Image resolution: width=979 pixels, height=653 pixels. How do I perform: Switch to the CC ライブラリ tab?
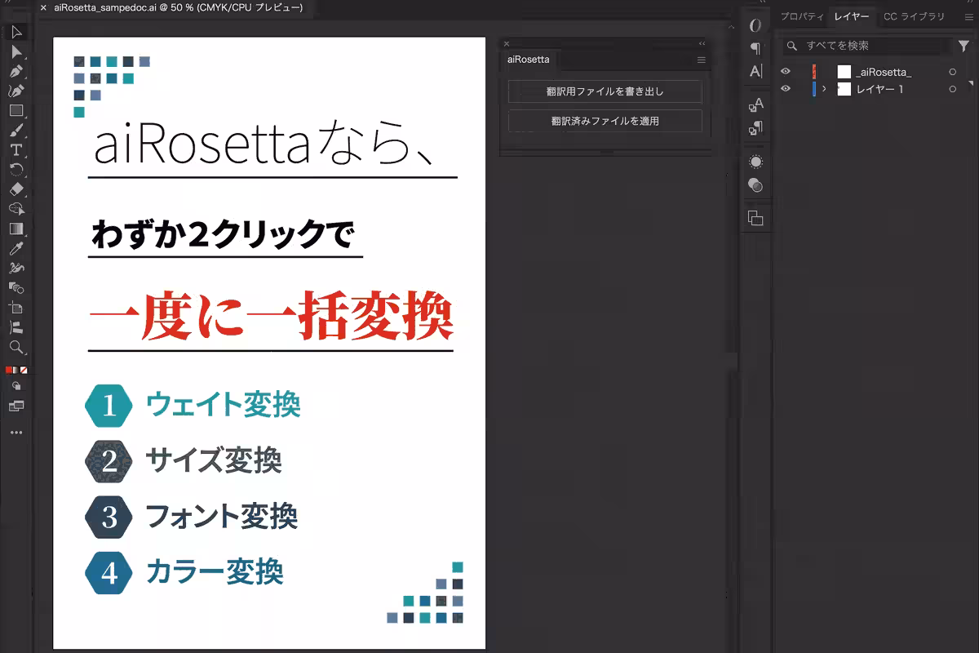(x=914, y=17)
